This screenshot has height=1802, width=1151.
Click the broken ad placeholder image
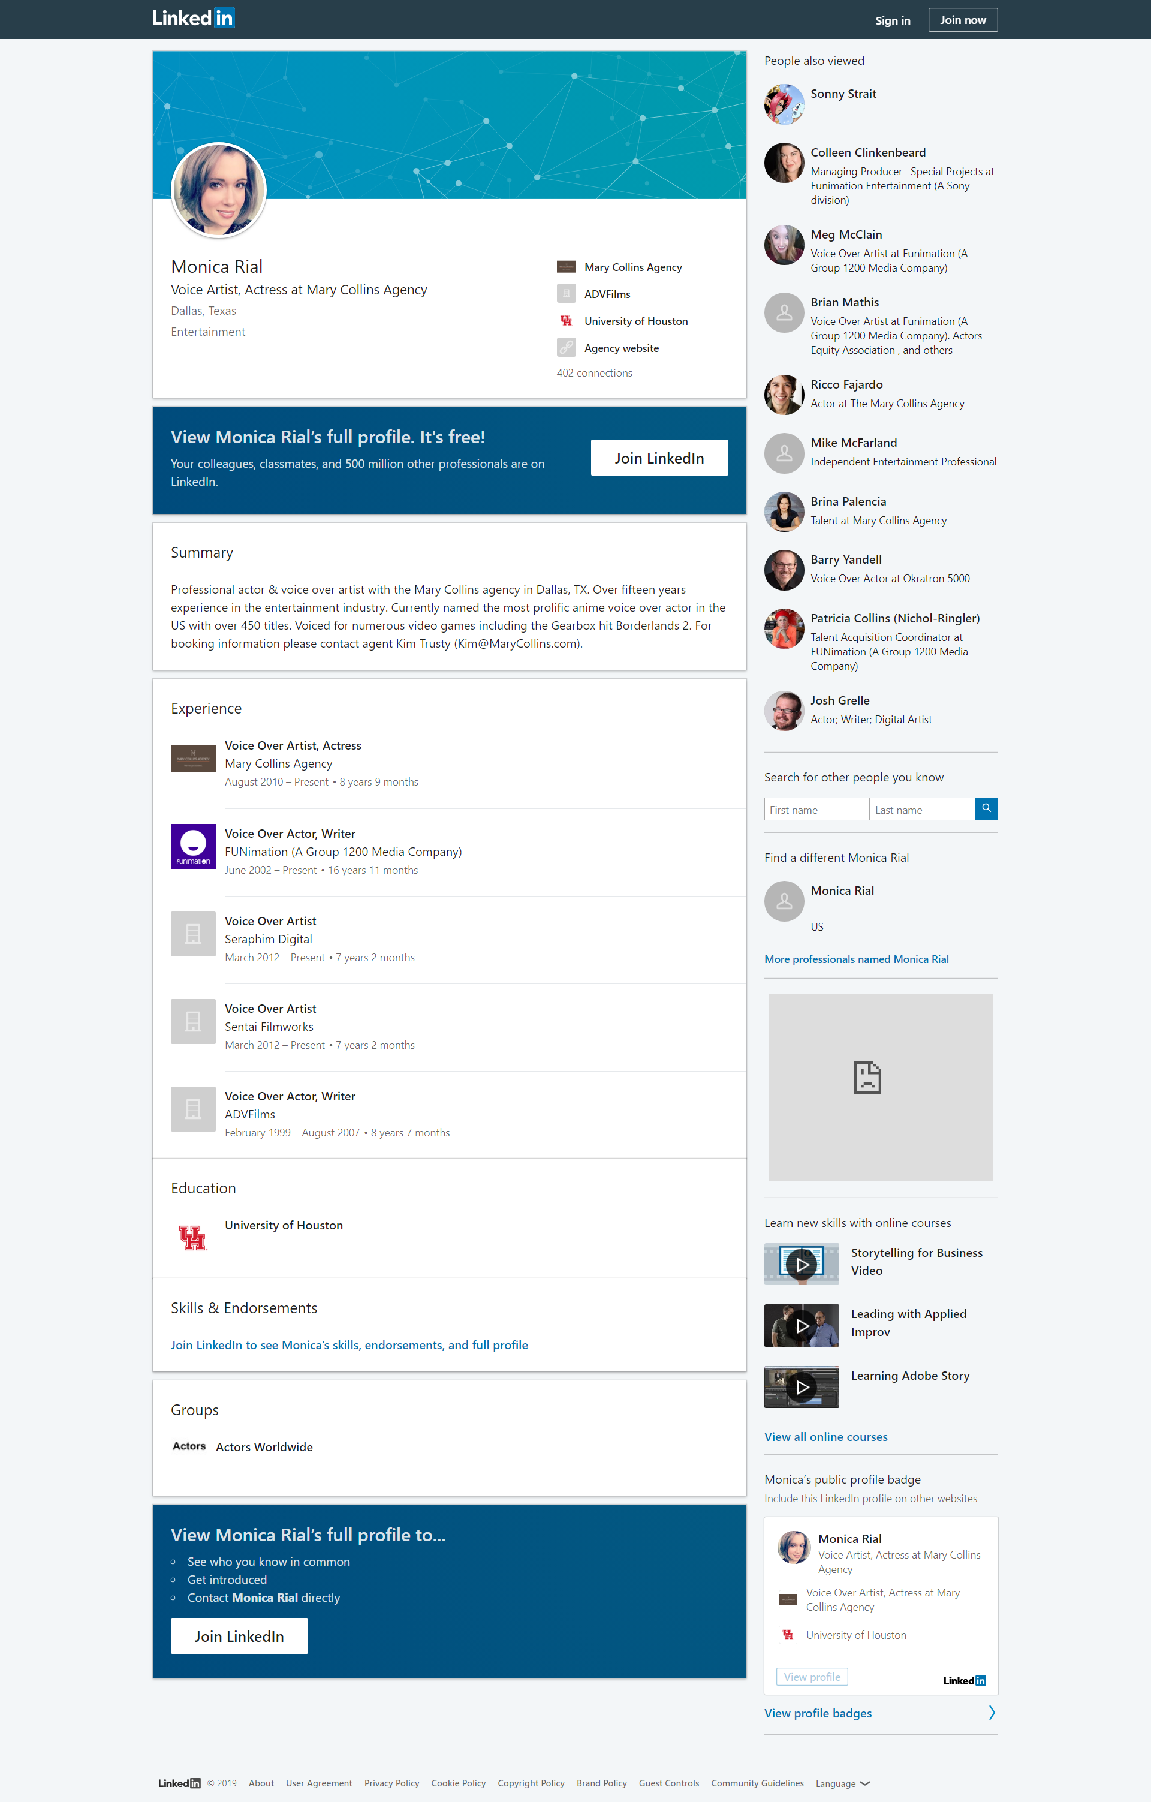pyautogui.click(x=880, y=1087)
